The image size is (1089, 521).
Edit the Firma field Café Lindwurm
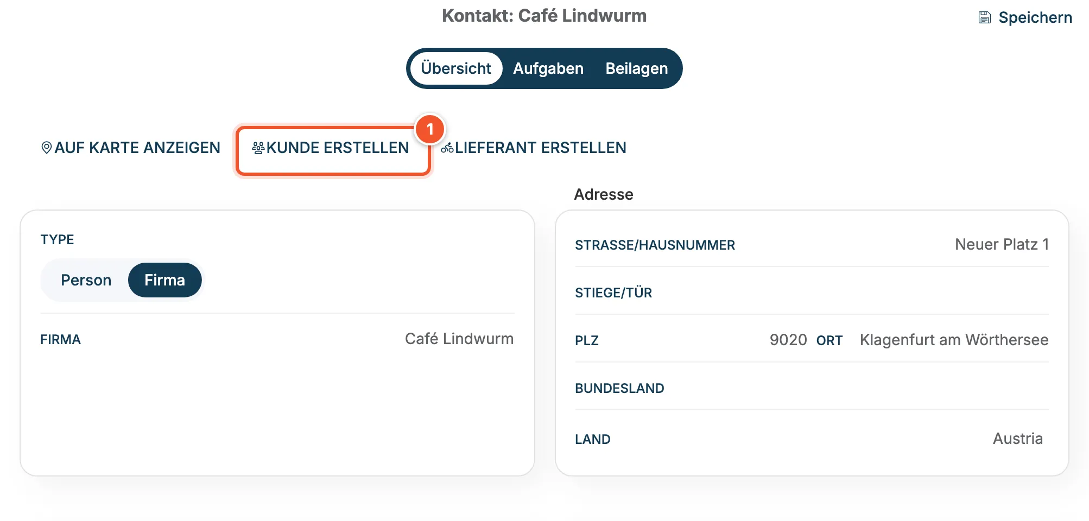[459, 339]
